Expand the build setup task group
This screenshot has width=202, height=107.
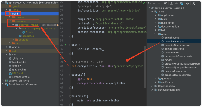point(155,23)
